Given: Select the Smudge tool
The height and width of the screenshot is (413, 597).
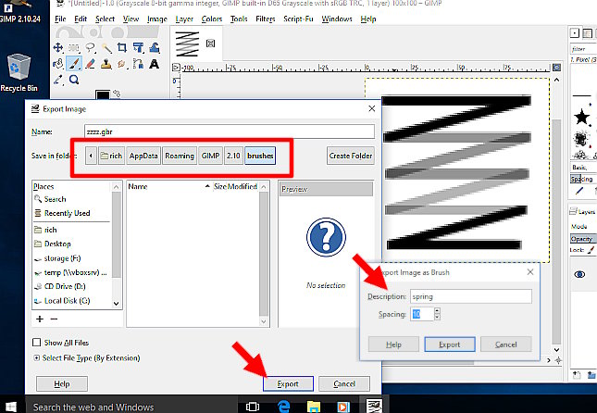Looking at the screenshot, I should (122, 64).
